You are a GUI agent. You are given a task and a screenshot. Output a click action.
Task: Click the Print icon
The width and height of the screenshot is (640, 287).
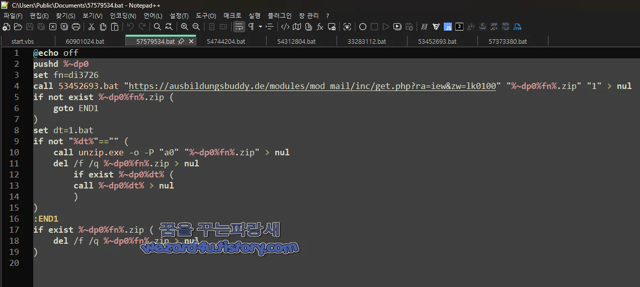76,27
